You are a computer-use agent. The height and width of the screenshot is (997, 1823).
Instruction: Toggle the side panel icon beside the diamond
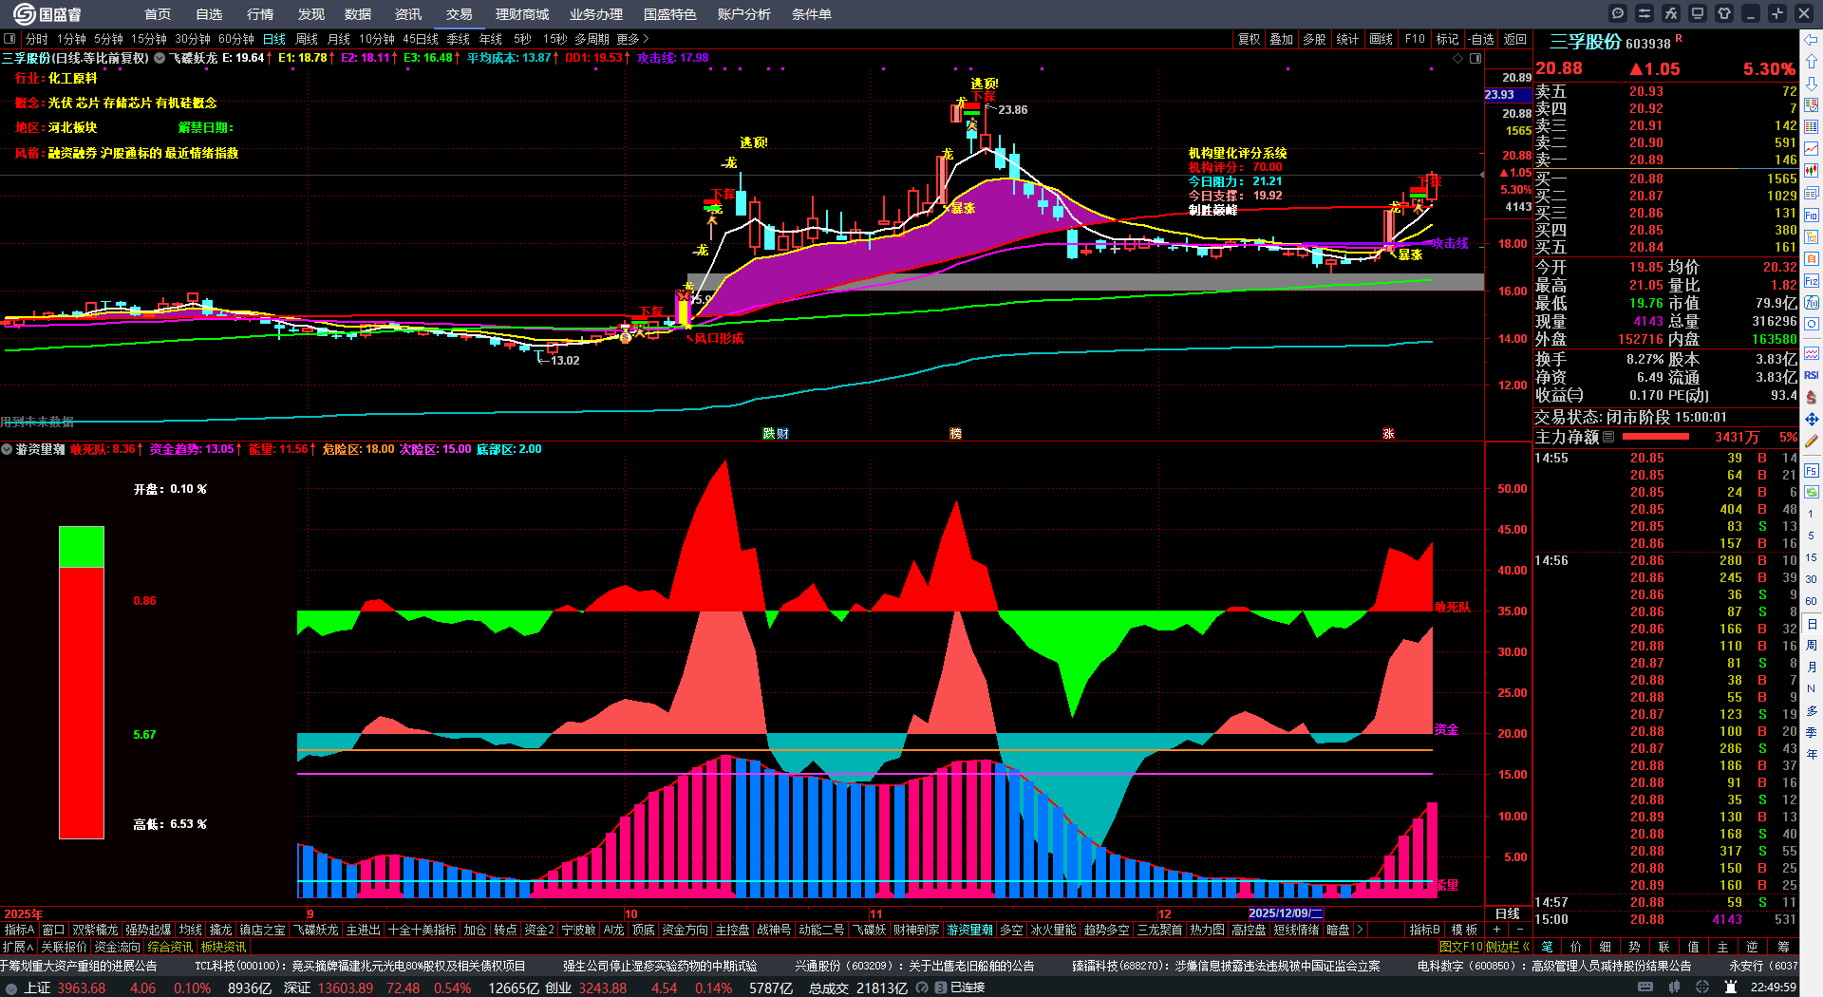coord(1475,59)
